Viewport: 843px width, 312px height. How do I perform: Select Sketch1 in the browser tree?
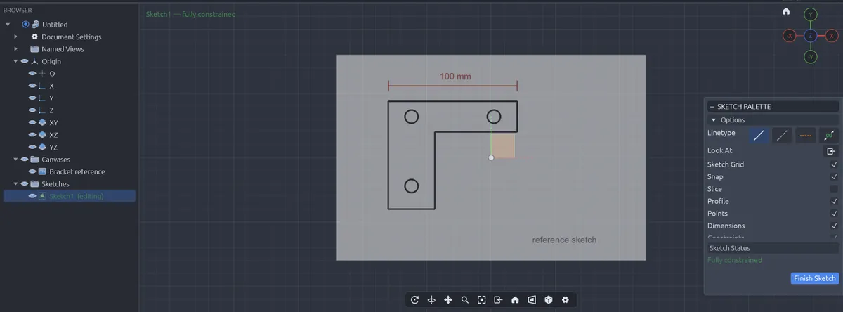pyautogui.click(x=76, y=196)
